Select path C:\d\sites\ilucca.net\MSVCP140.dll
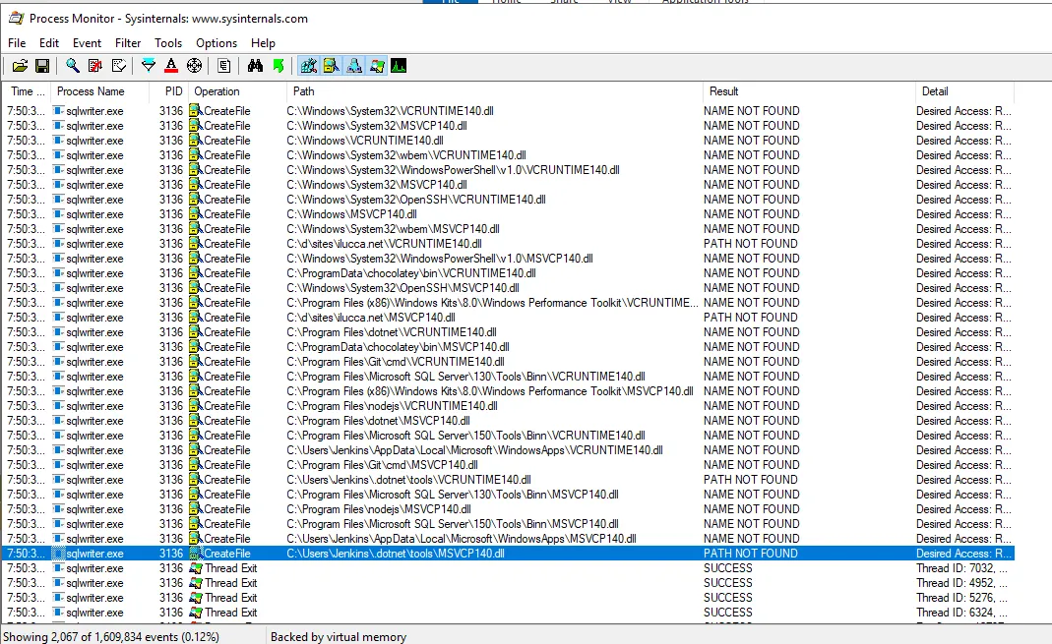Image resolution: width=1052 pixels, height=644 pixels. point(370,317)
